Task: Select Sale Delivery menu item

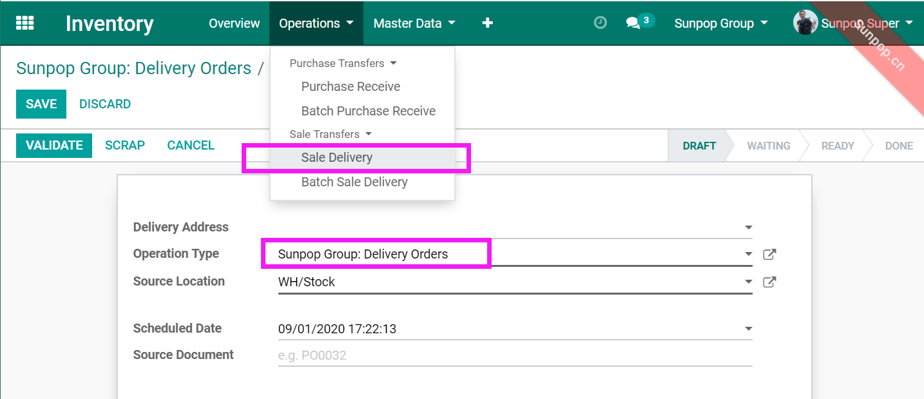Action: pyautogui.click(x=363, y=157)
